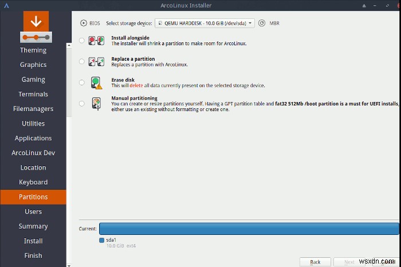The image size is (401, 267).
Task: Click the Next button
Action: coord(349,262)
